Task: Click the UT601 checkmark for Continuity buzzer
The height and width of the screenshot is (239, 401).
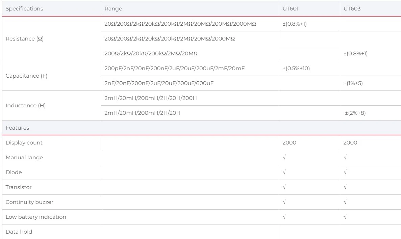Action: tap(284, 202)
